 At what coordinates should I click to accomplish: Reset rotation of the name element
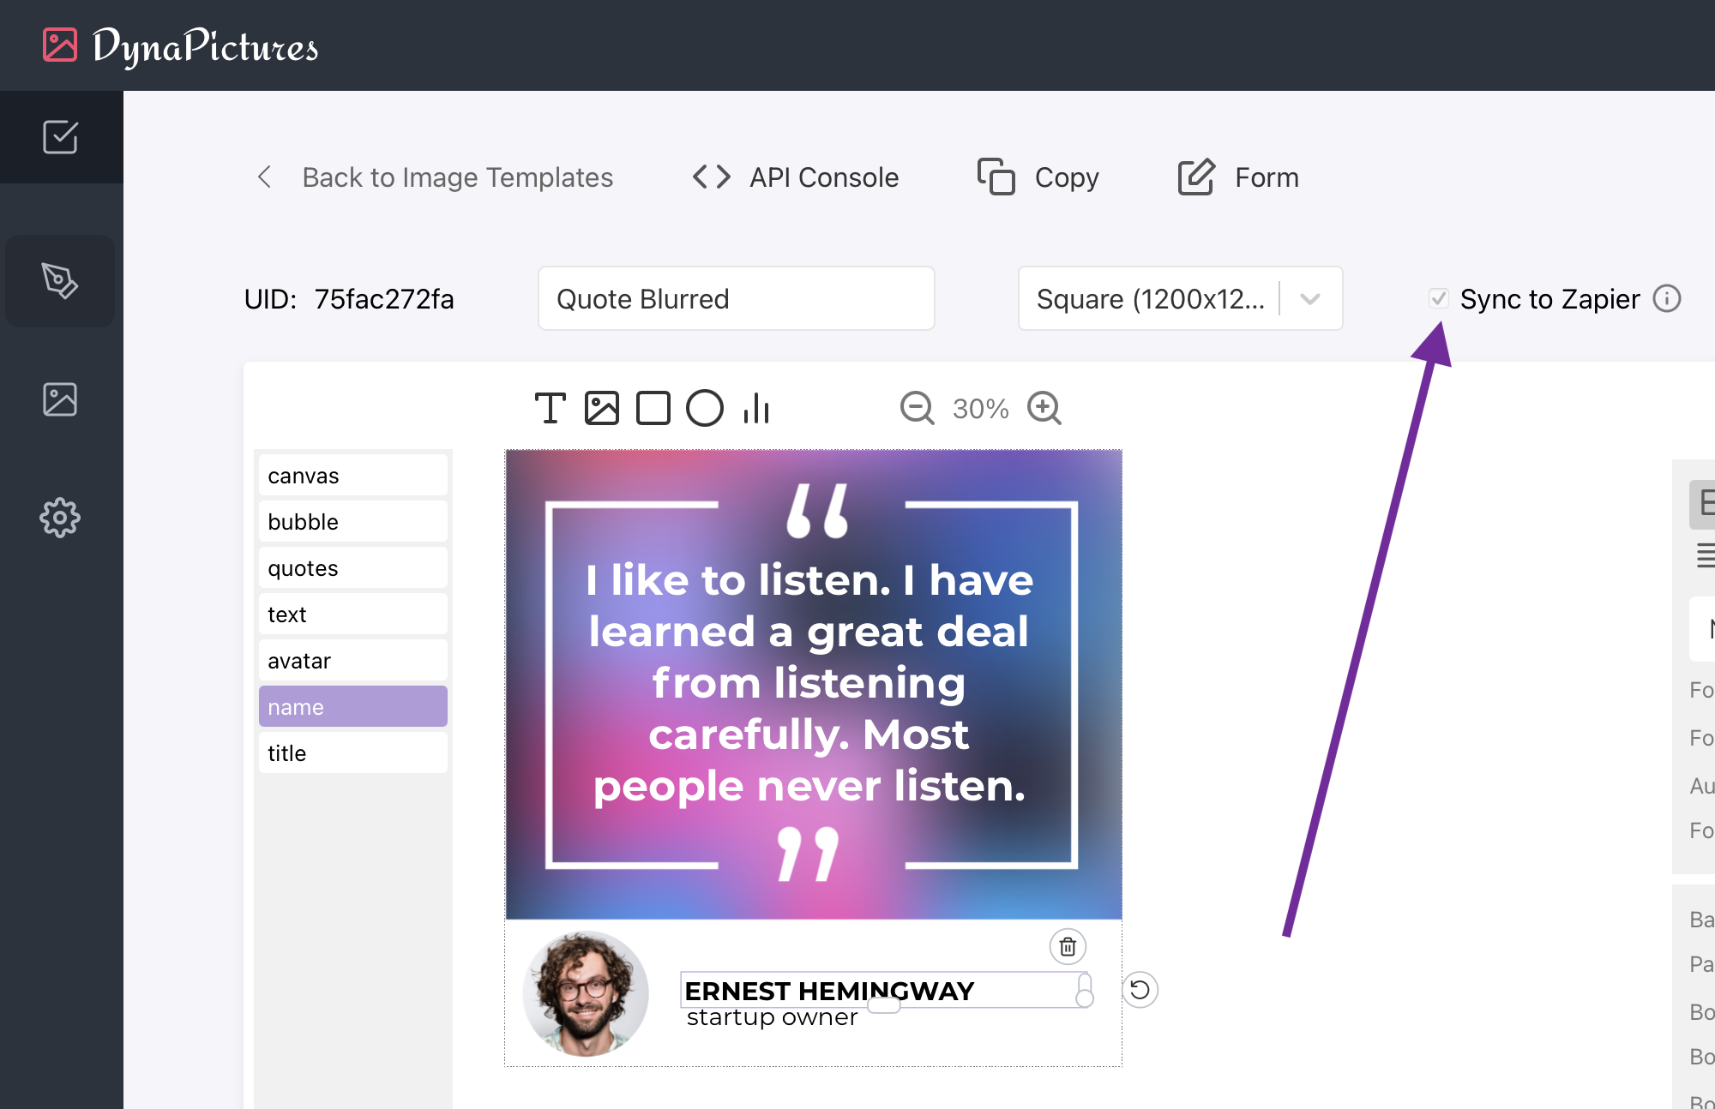click(1140, 990)
